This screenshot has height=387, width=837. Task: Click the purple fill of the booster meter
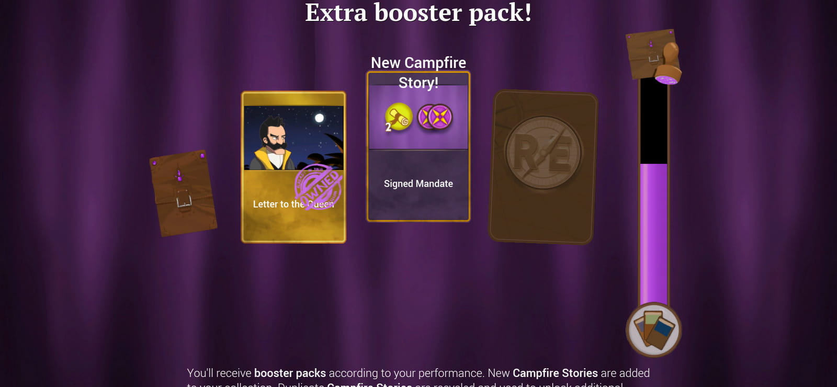[653, 233]
